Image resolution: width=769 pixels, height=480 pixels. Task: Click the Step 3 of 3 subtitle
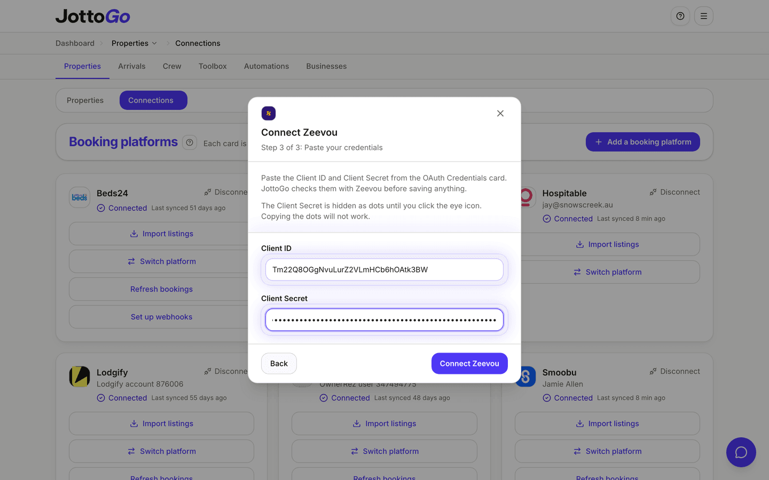(x=322, y=148)
